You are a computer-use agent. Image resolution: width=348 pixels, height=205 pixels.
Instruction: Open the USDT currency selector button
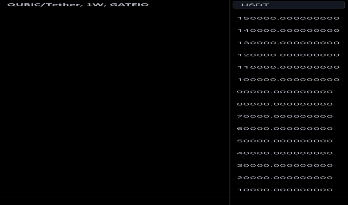click(x=289, y=4)
